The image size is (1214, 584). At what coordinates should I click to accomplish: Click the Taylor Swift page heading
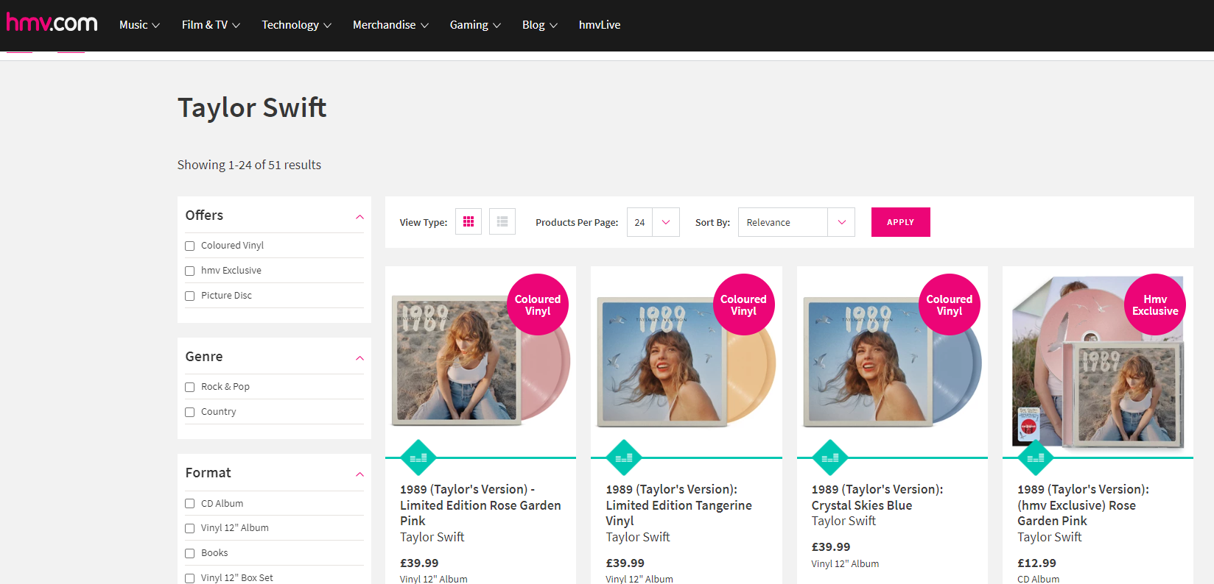(x=252, y=107)
